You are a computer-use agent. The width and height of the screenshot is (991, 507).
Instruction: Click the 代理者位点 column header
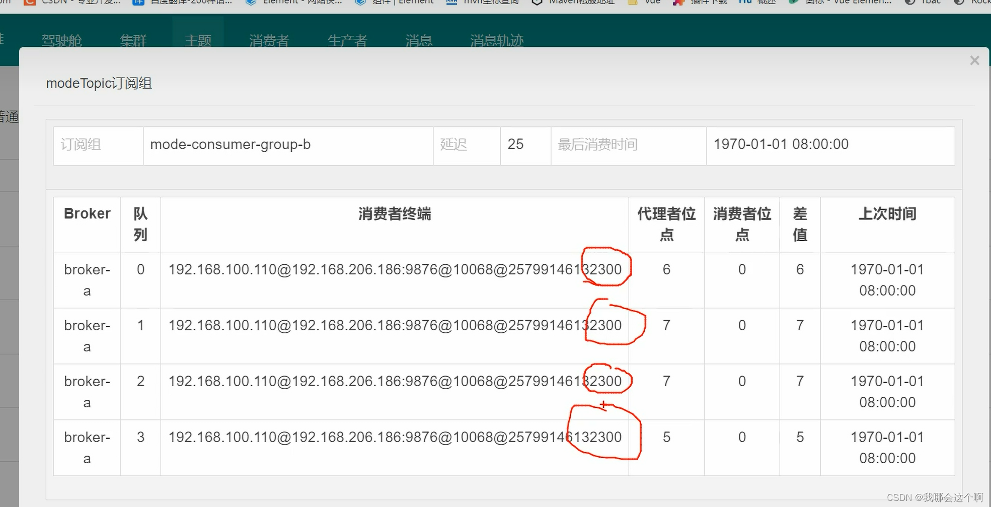click(x=666, y=224)
